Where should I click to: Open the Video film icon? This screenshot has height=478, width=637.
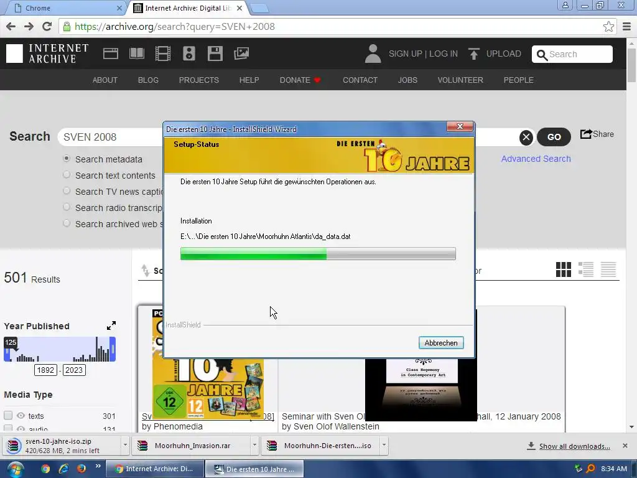(163, 54)
